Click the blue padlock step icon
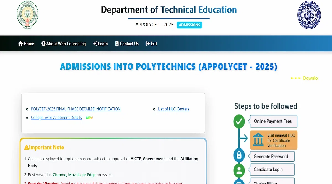Screen dimensions: 332x184 [x=239, y=156]
